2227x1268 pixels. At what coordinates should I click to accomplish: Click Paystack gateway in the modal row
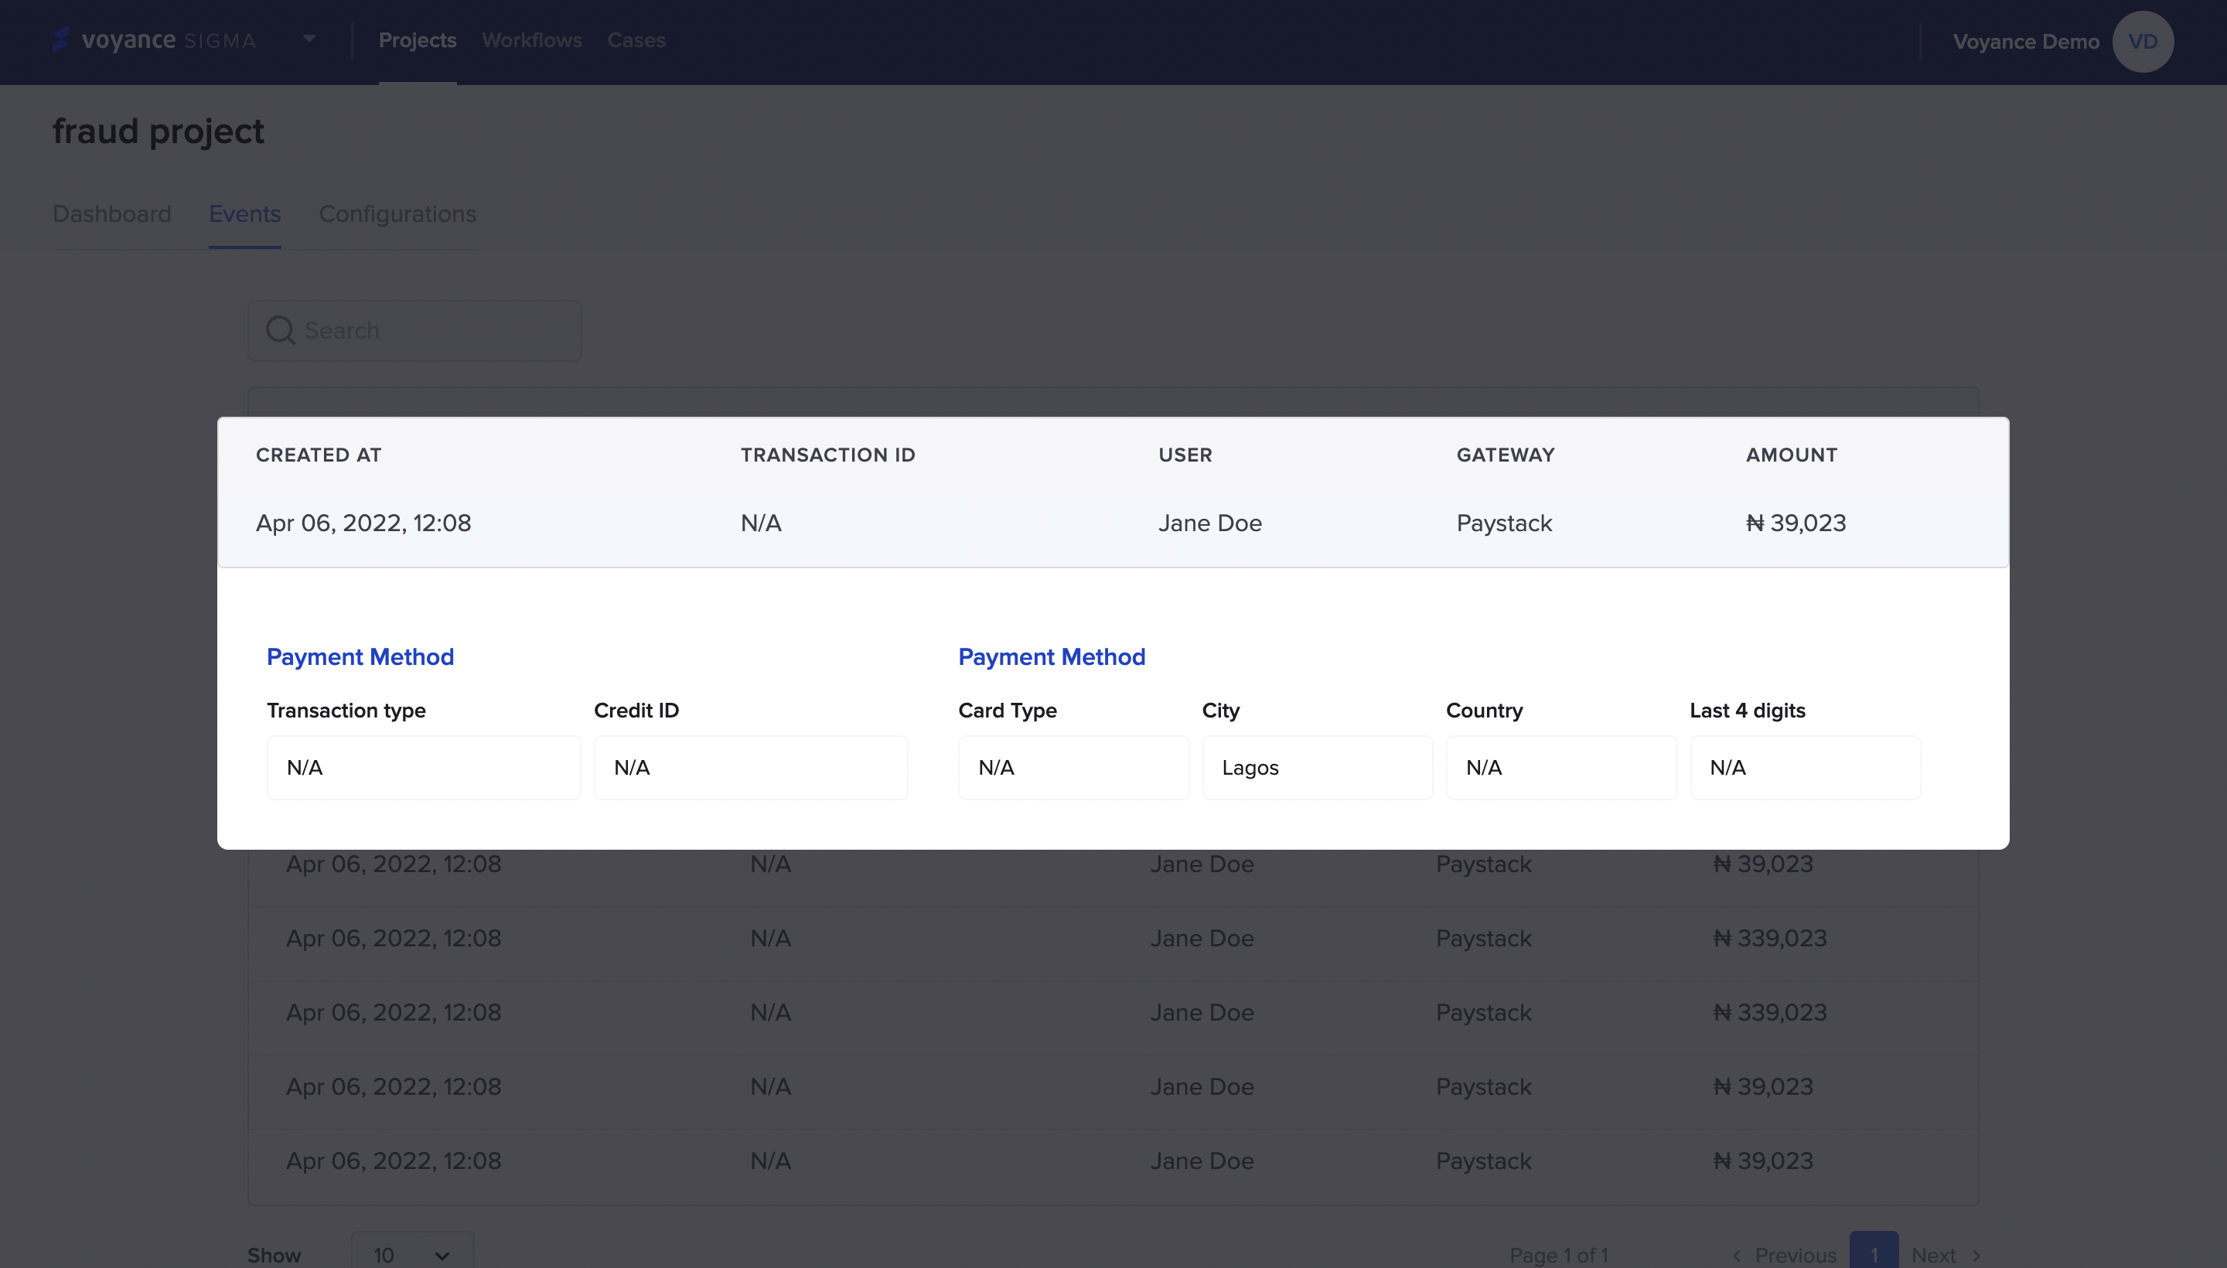point(1504,523)
